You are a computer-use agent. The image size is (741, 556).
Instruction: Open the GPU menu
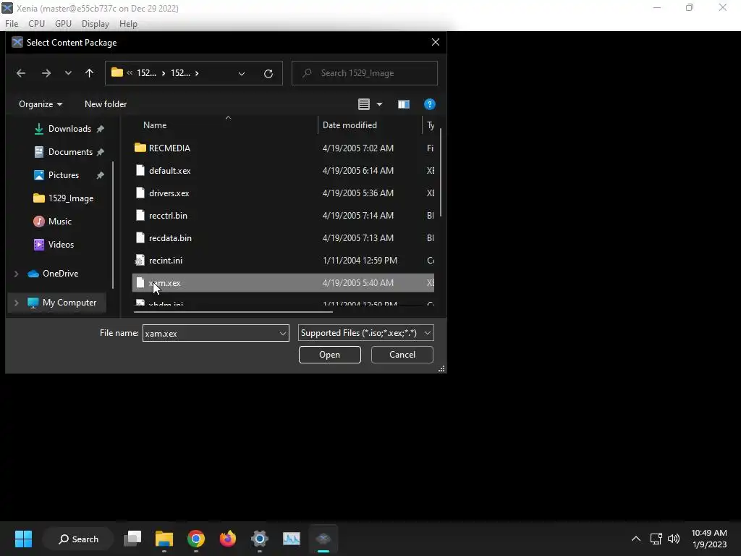point(63,24)
